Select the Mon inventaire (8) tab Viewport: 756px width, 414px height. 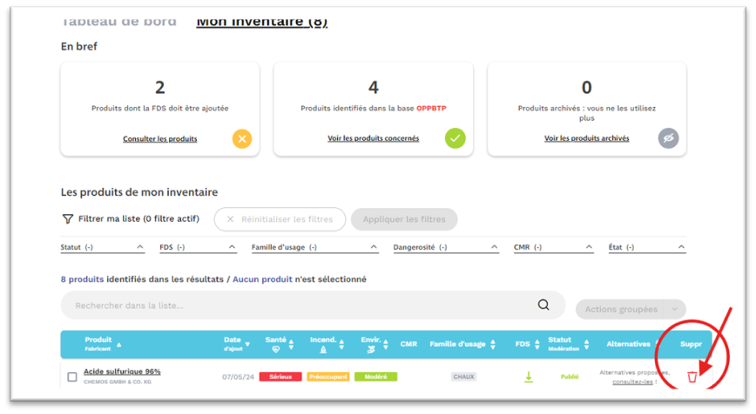(x=261, y=22)
